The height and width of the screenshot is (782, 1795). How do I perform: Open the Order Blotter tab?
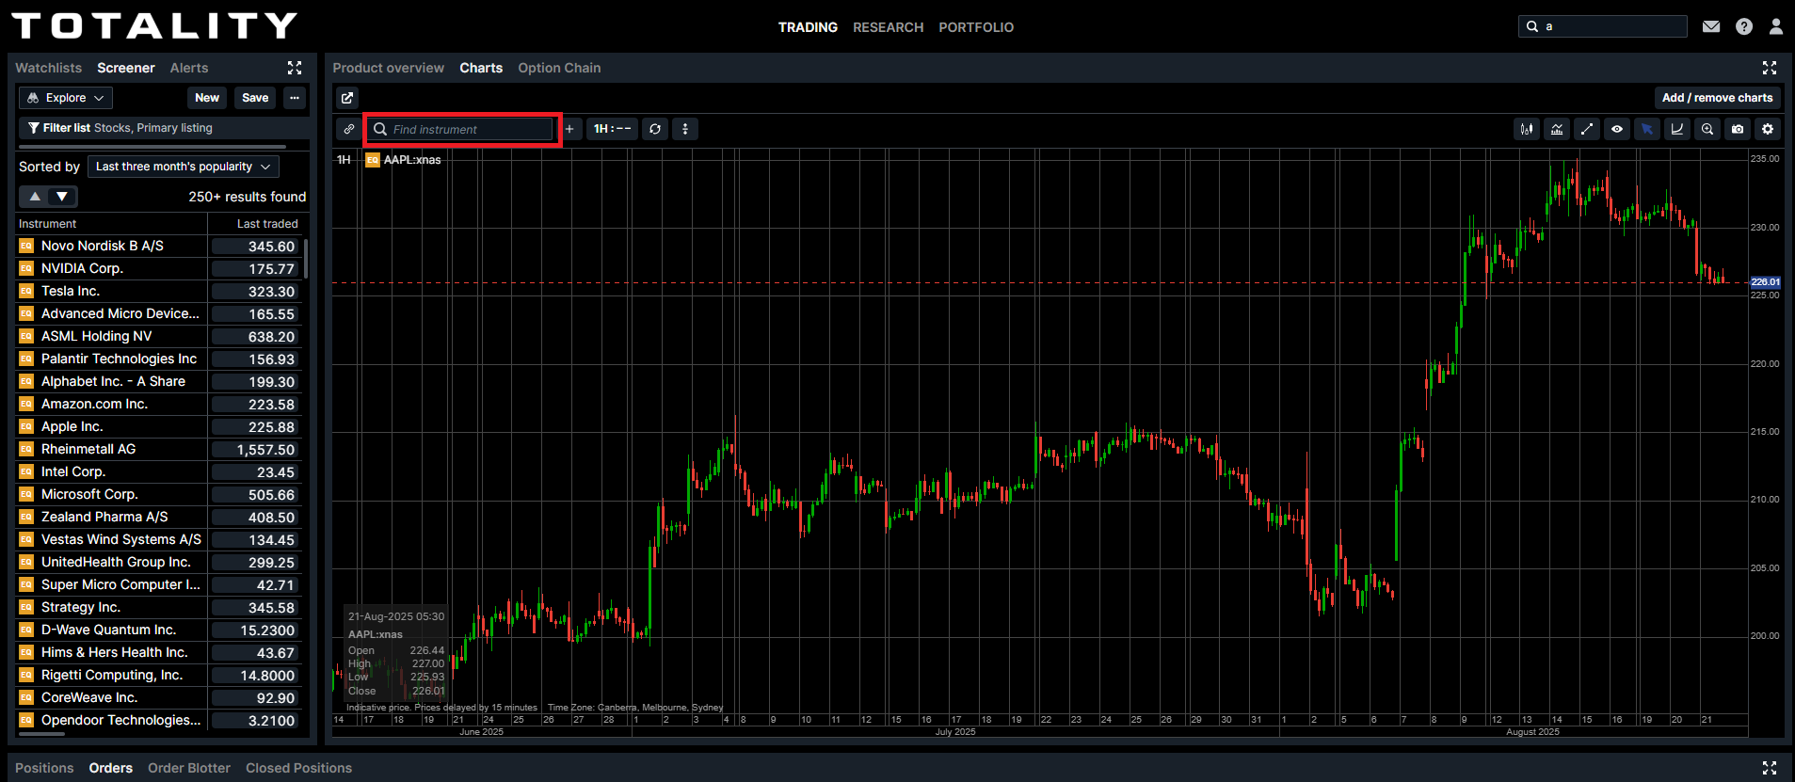tap(189, 768)
